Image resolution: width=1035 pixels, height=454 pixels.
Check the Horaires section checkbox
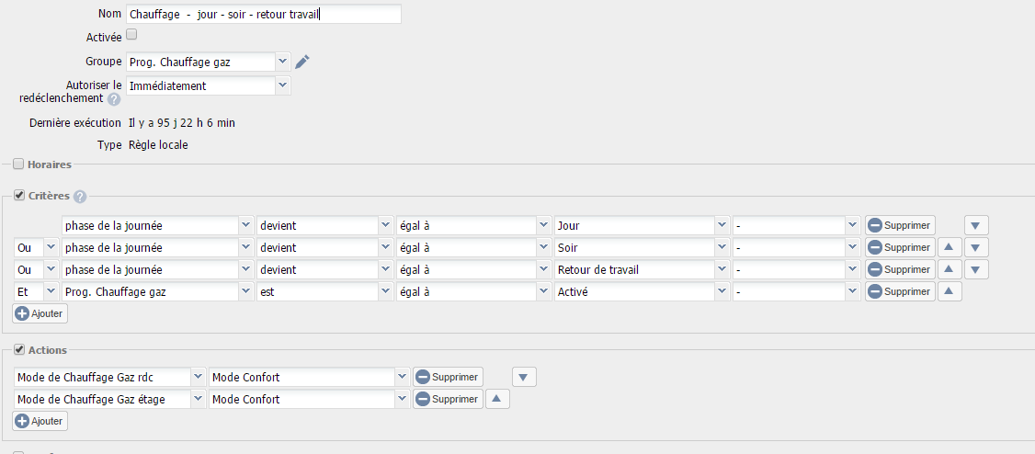pyautogui.click(x=18, y=165)
